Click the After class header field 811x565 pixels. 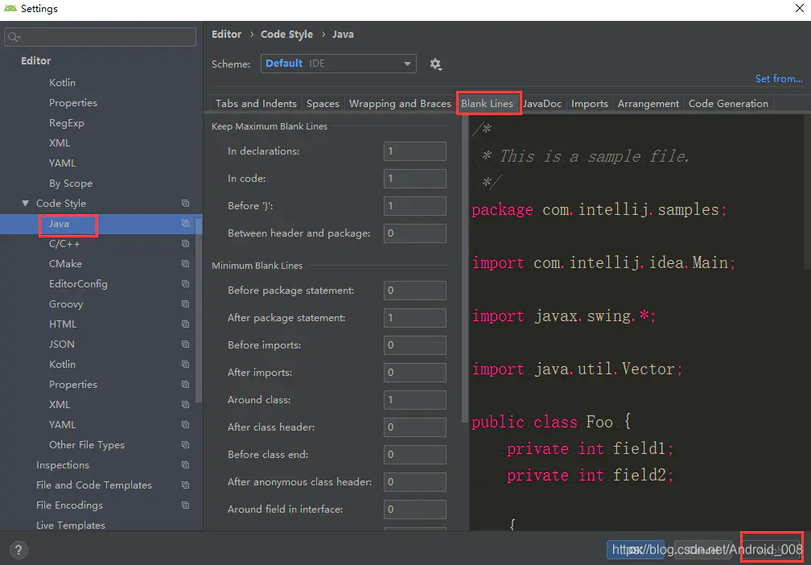tap(415, 427)
